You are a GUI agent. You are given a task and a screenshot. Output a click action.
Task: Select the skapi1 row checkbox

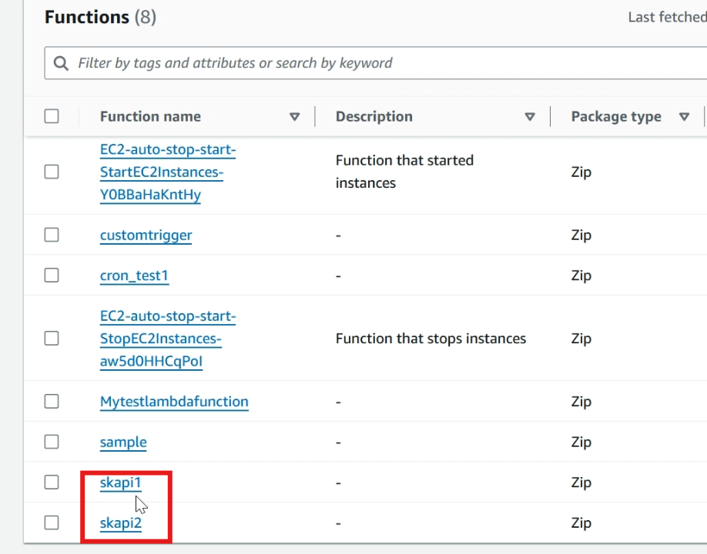[x=52, y=482]
